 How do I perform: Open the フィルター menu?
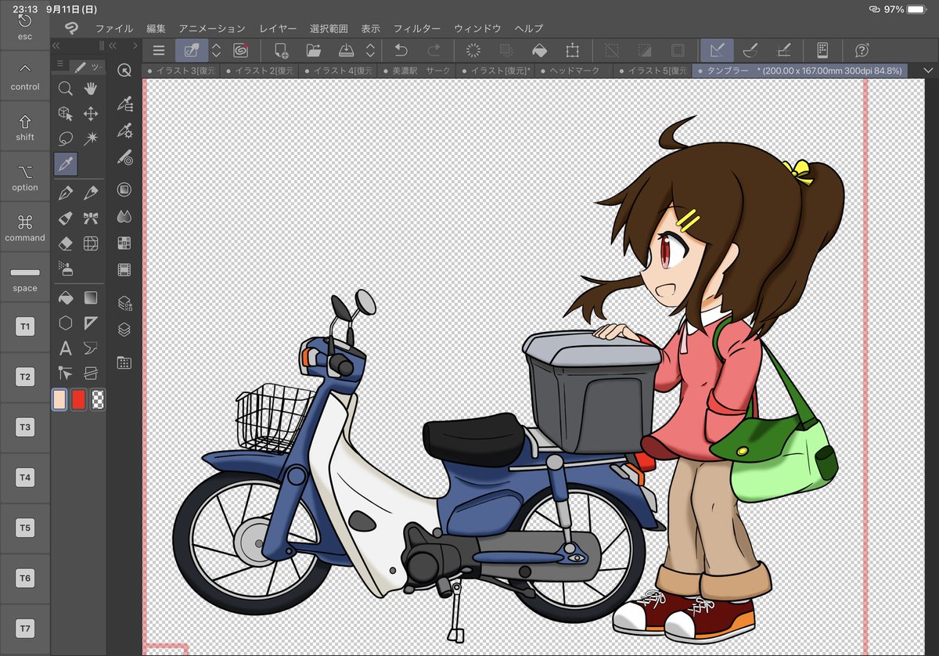coord(417,28)
